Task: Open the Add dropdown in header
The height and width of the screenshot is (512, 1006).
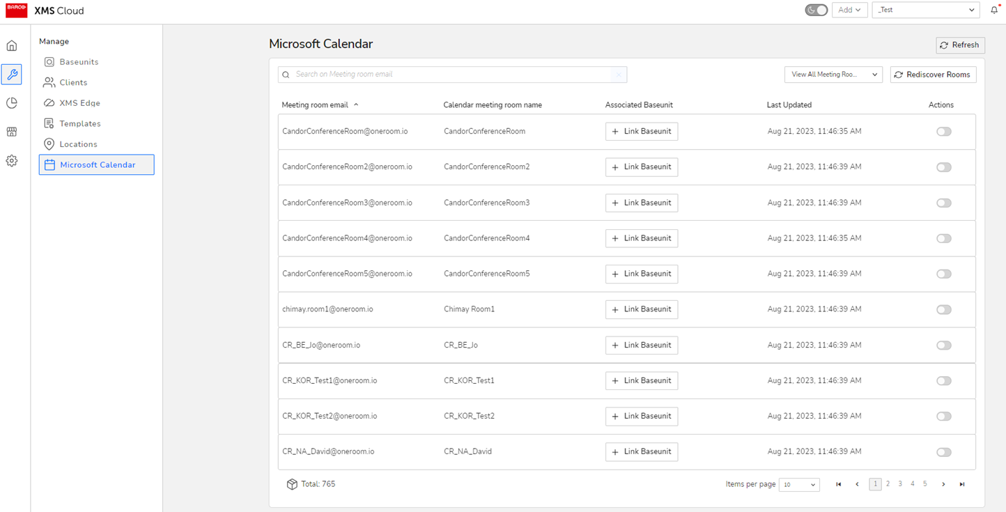Action: click(849, 10)
